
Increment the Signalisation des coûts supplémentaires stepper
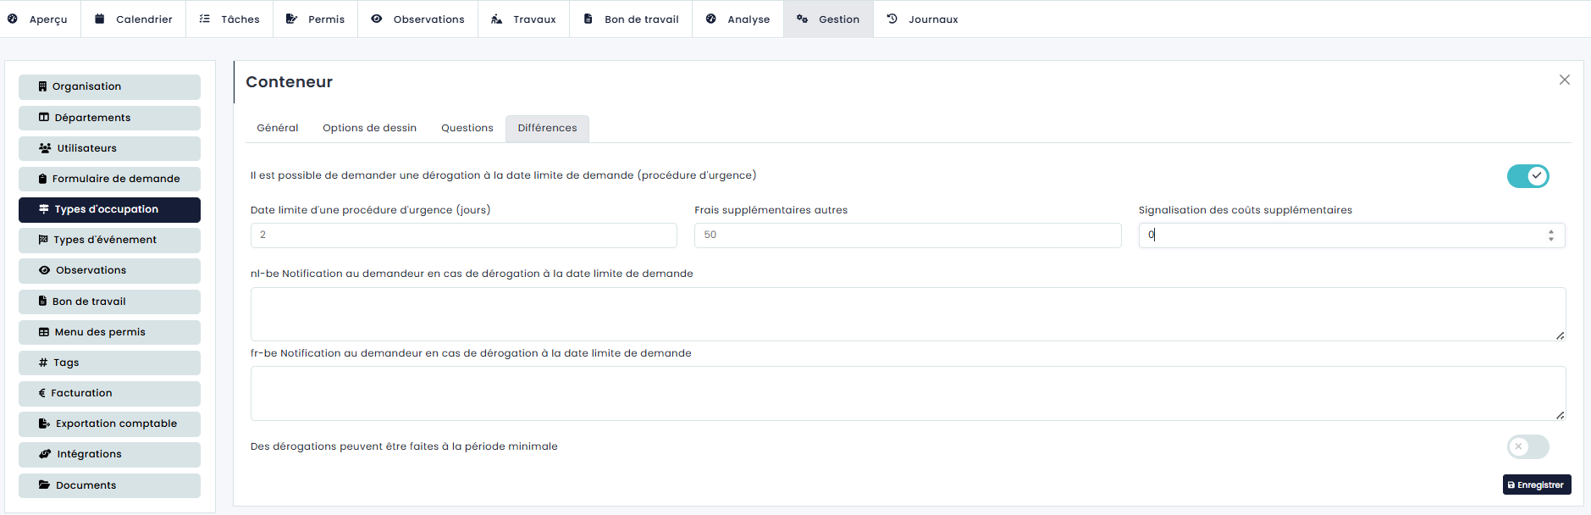pyautogui.click(x=1551, y=231)
